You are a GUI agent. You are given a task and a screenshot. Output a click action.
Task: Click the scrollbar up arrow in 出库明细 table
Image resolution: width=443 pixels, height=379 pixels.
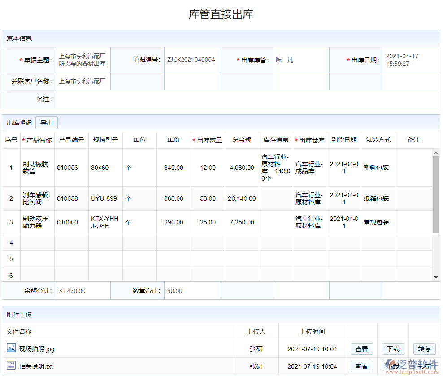[436, 152]
